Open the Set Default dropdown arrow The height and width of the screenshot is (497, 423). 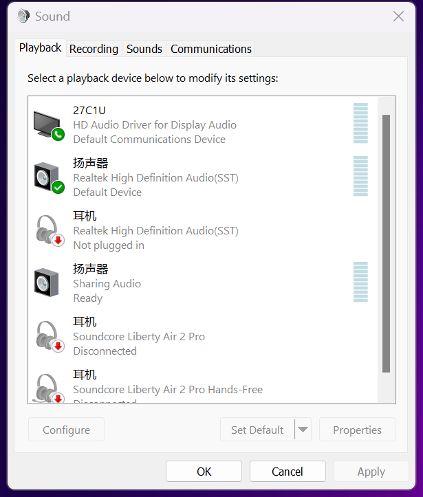(303, 430)
